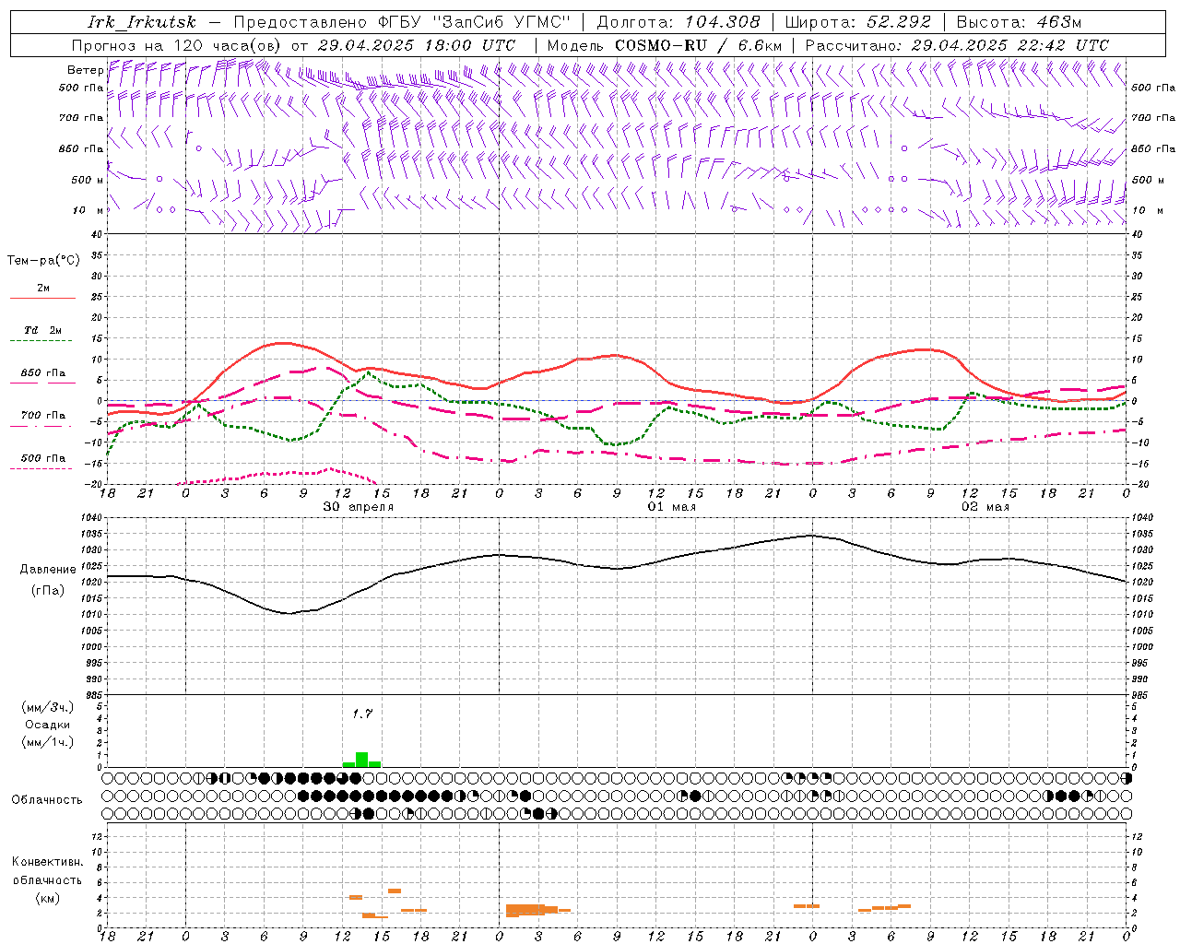The height and width of the screenshot is (944, 1180).
Task: Click the 'Ветер' wind panel label
Action: [x=85, y=70]
